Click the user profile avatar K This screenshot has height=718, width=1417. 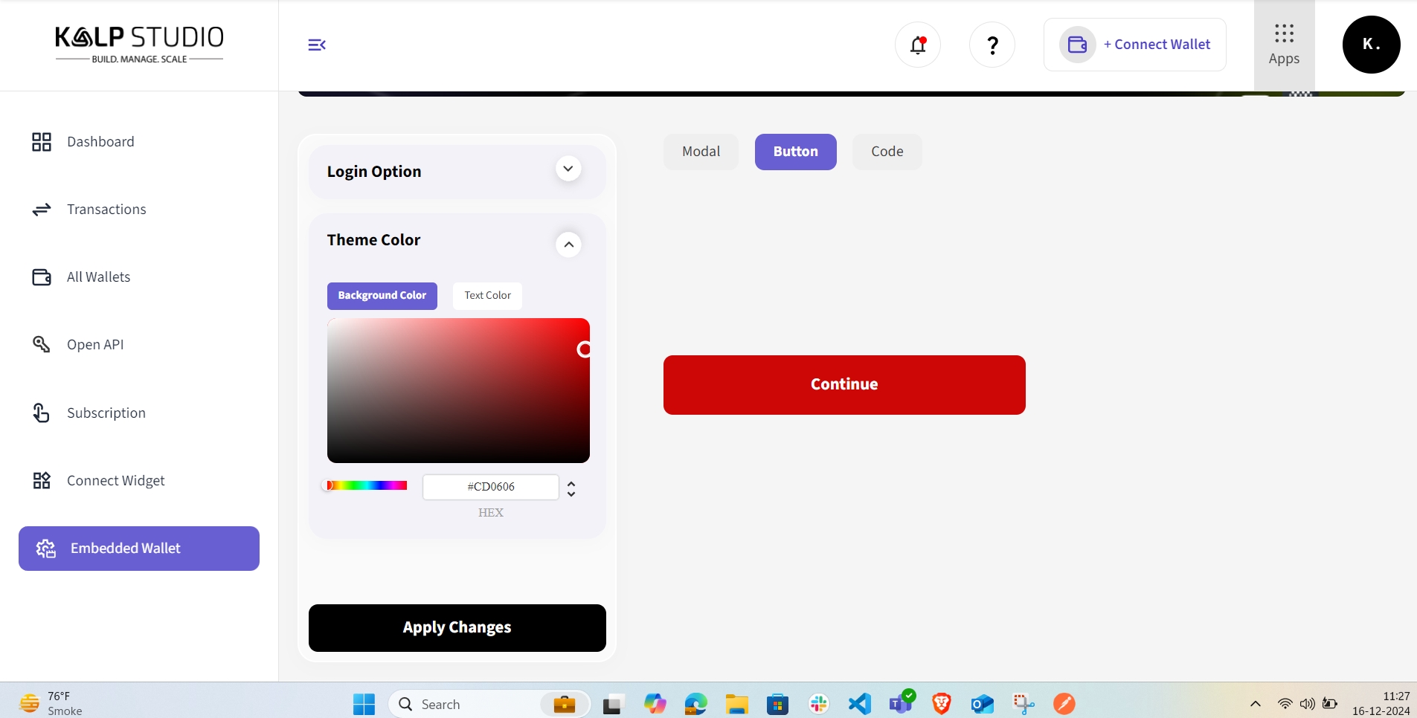(x=1371, y=45)
